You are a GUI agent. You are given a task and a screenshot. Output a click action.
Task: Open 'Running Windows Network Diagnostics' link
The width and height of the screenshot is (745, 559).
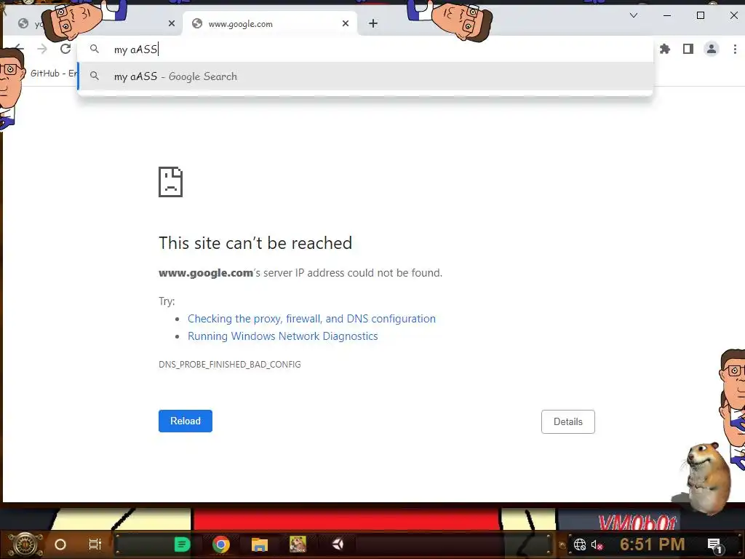point(283,336)
